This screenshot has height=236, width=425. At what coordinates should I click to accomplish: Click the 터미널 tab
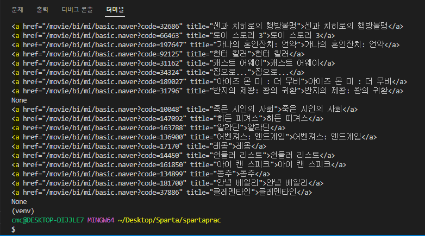pyautogui.click(x=115, y=10)
